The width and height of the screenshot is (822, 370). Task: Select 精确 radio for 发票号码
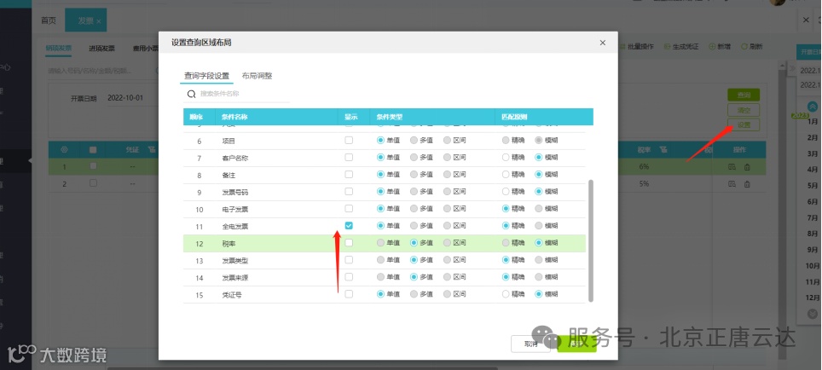(506, 191)
